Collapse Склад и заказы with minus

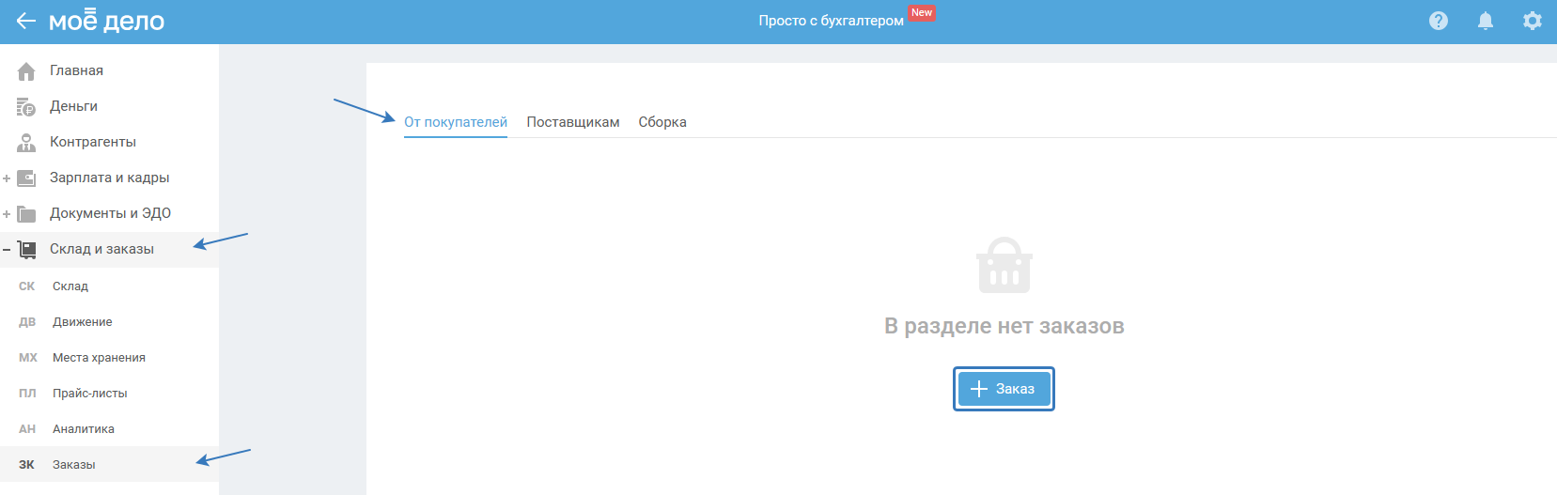(7, 249)
